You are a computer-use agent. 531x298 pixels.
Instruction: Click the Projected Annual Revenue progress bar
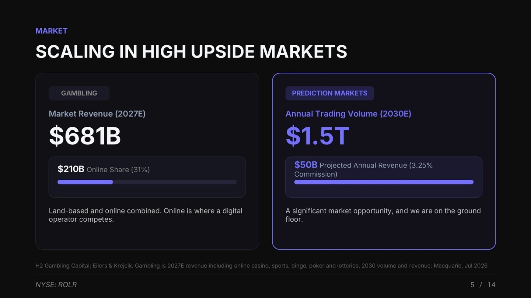384,182
